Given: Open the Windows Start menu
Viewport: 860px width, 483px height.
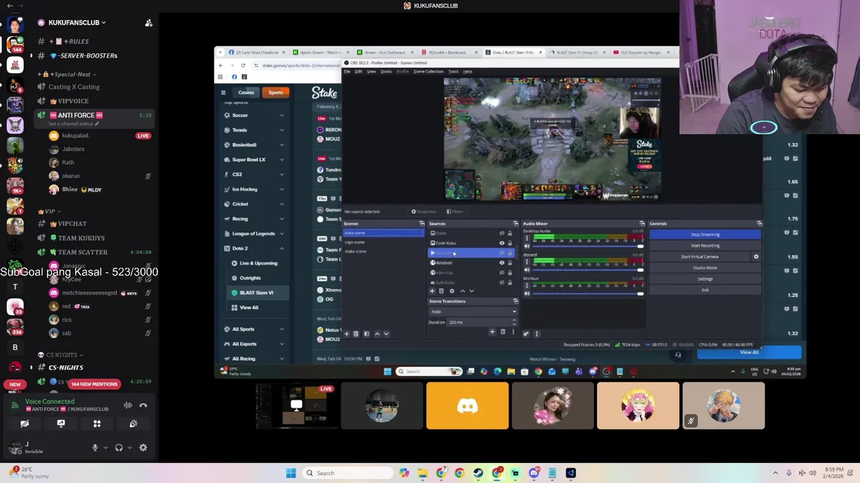Looking at the screenshot, I should [x=291, y=473].
